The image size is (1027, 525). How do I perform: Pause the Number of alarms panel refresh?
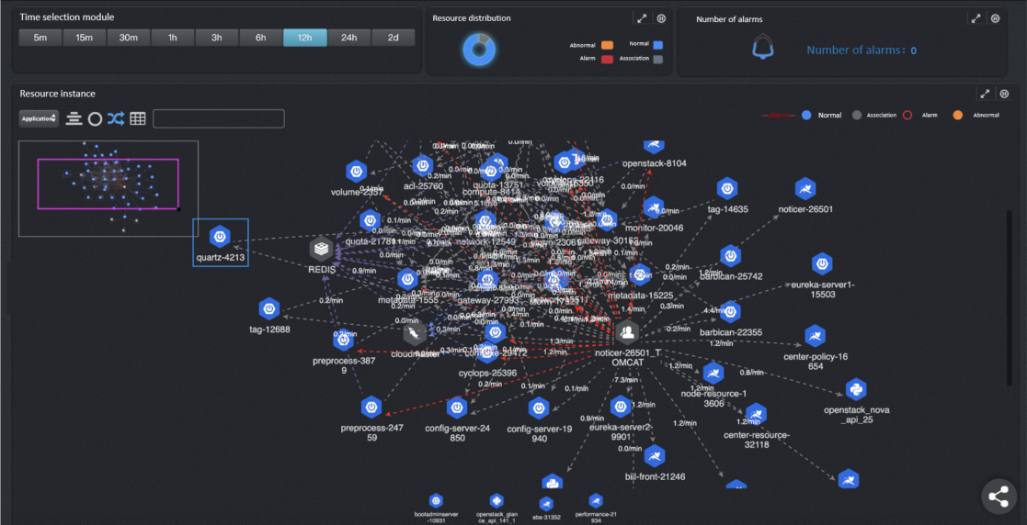(x=996, y=19)
